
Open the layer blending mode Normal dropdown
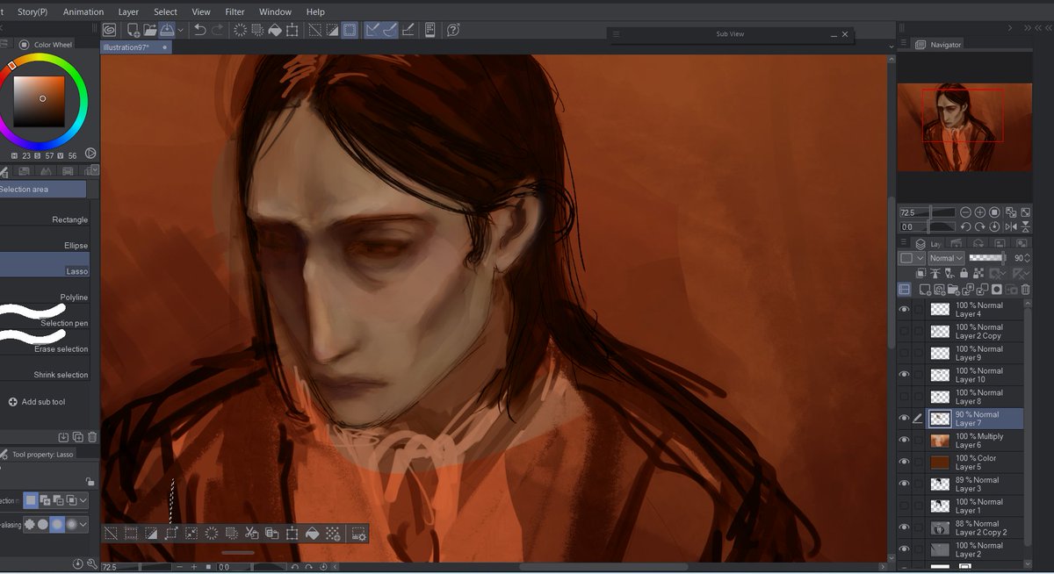pyautogui.click(x=946, y=258)
